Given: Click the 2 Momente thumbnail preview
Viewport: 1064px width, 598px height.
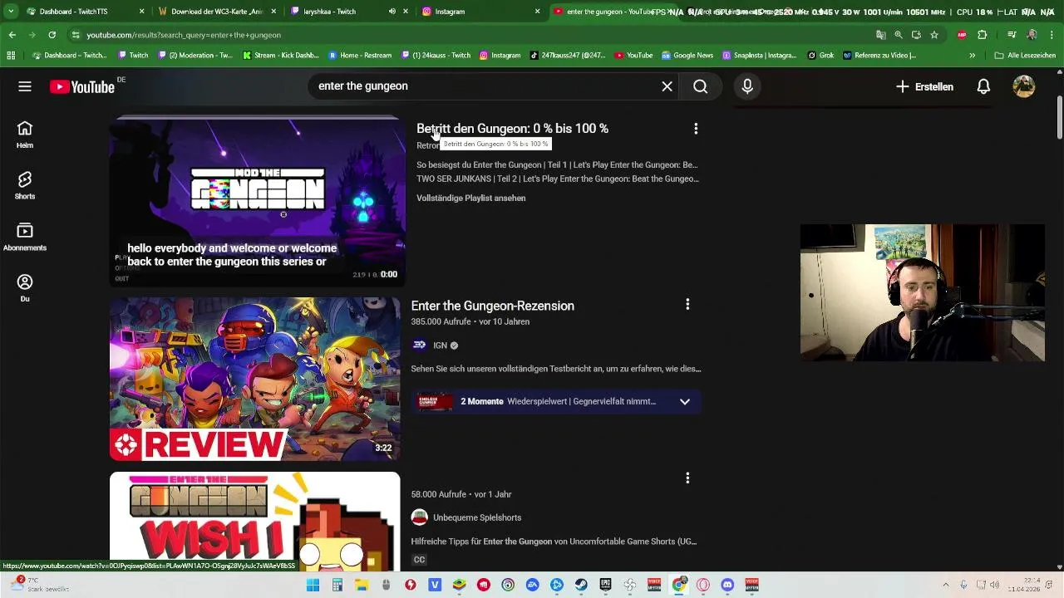Looking at the screenshot, I should pyautogui.click(x=436, y=402).
